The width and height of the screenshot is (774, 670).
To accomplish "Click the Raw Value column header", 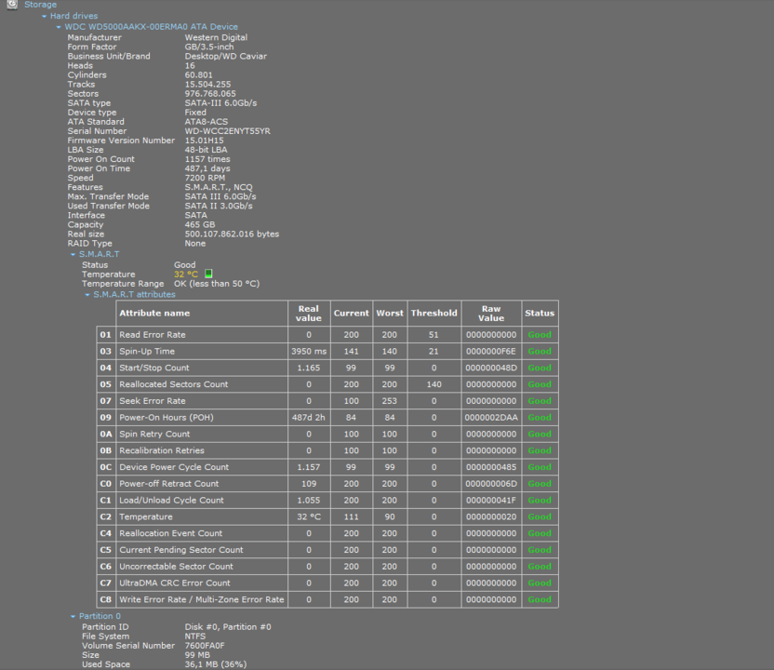I will (491, 313).
